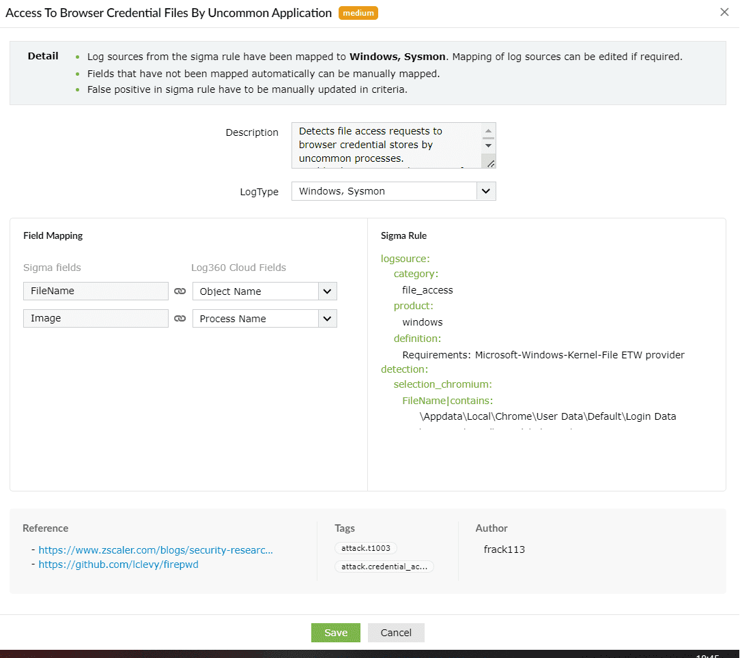The image size is (740, 658).
Task: Open the LogType dropdown
Action: tap(485, 191)
